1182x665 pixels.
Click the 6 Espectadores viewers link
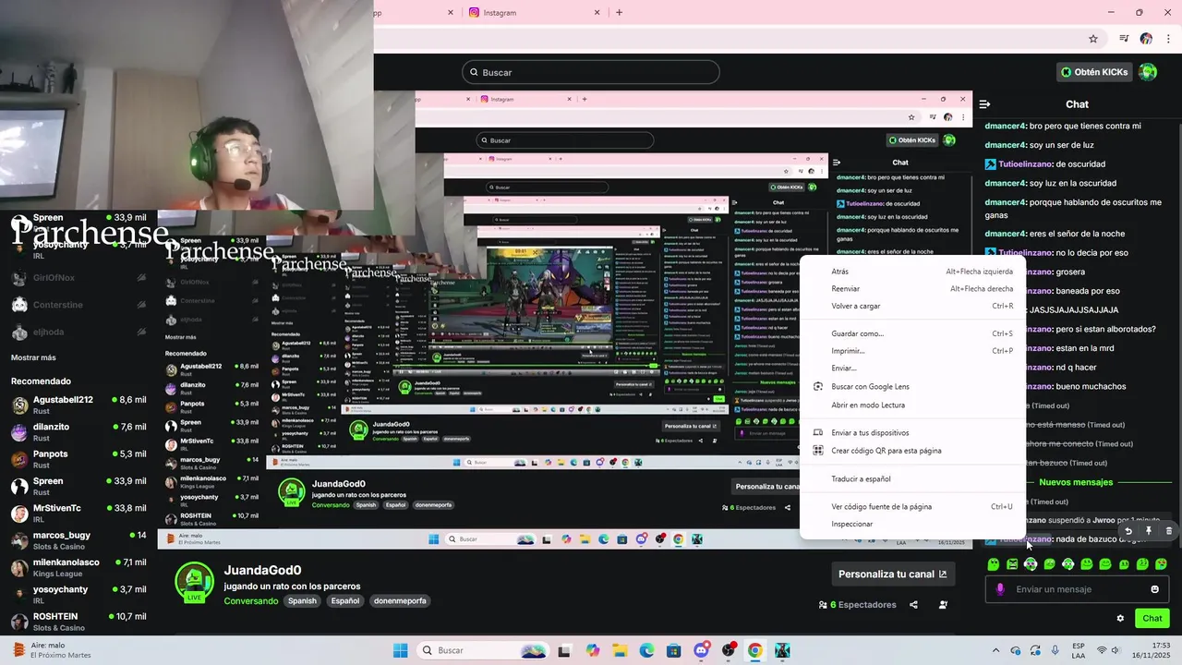[x=857, y=605]
